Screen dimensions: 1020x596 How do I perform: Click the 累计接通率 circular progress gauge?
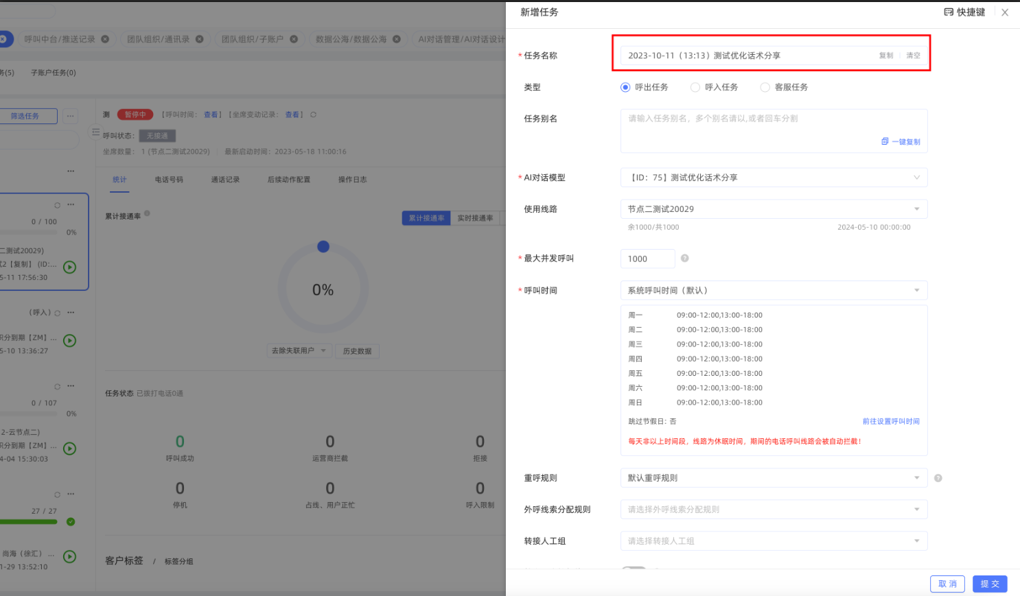tap(323, 289)
